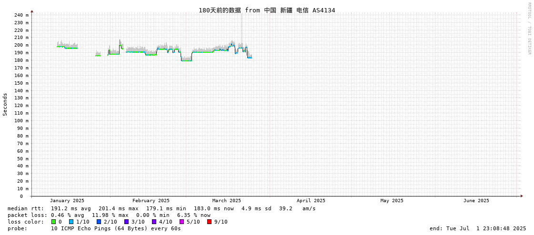Click the green 0 loss color swatch

[53, 222]
